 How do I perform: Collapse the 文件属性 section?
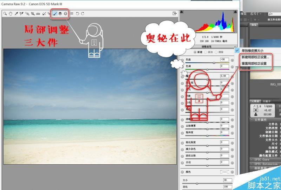[265, 120]
